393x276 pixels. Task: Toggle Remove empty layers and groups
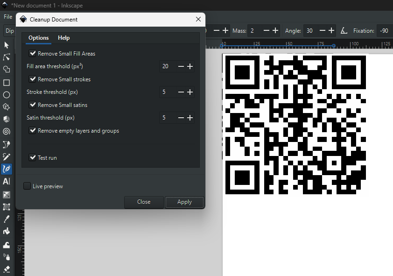click(x=32, y=130)
